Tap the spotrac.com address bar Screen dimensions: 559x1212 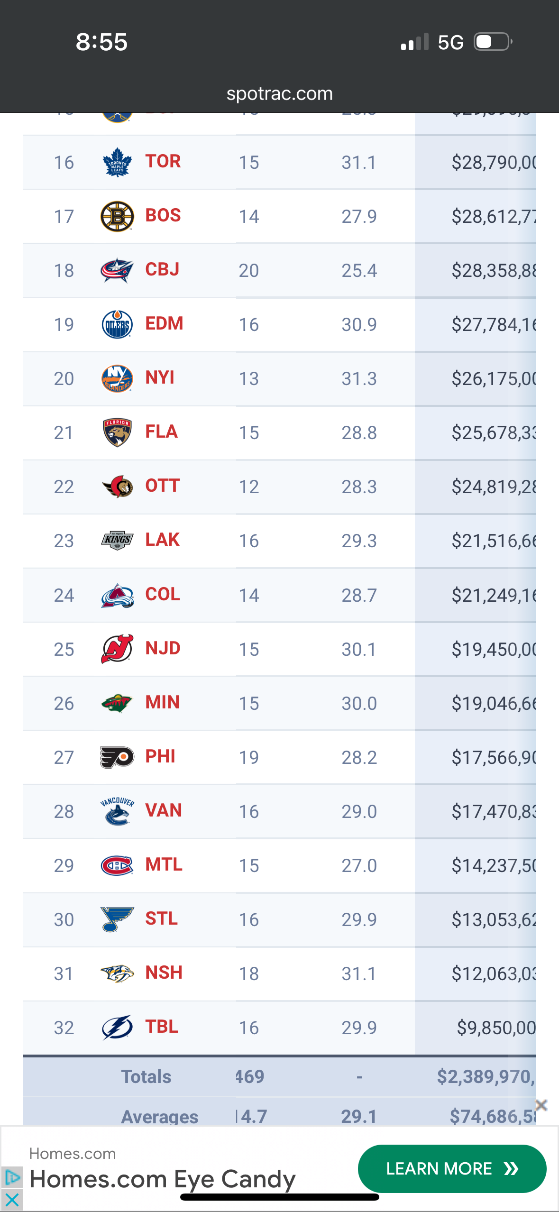click(279, 93)
